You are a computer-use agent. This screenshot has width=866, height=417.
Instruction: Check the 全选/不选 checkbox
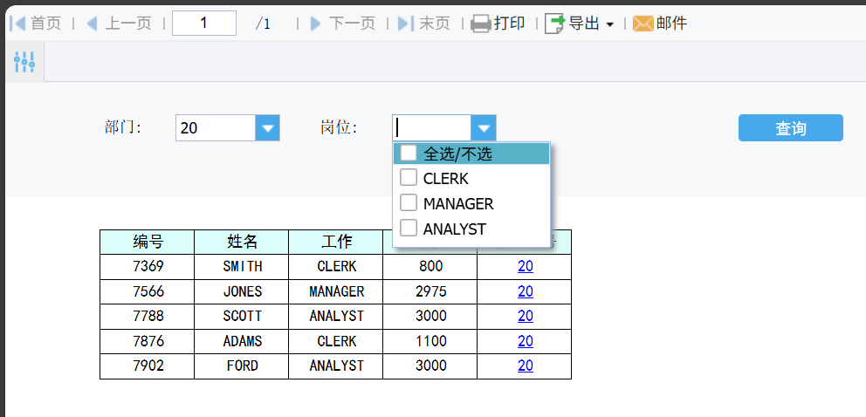click(409, 154)
